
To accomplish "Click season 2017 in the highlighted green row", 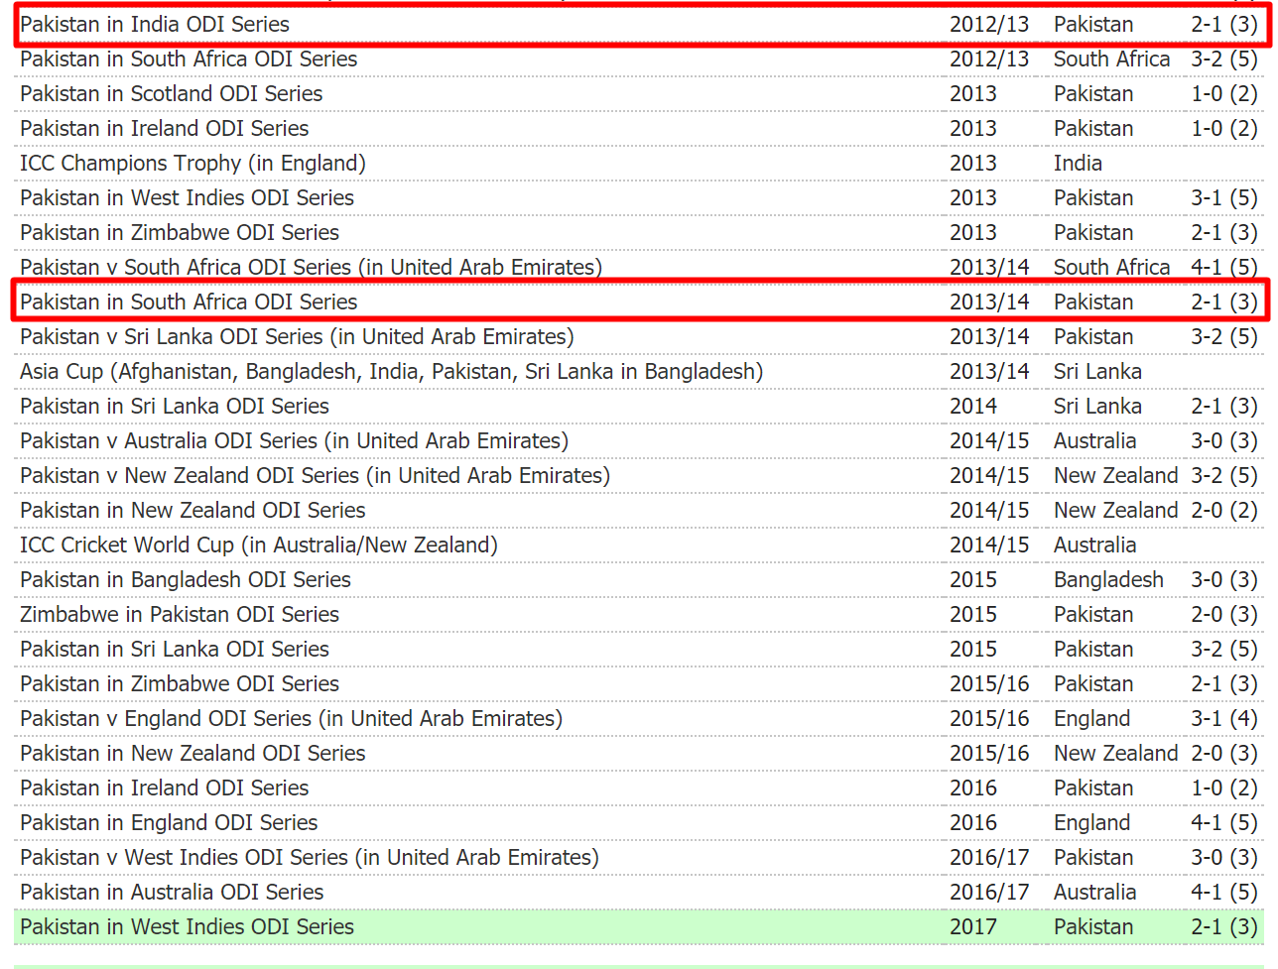I will pos(972,926).
